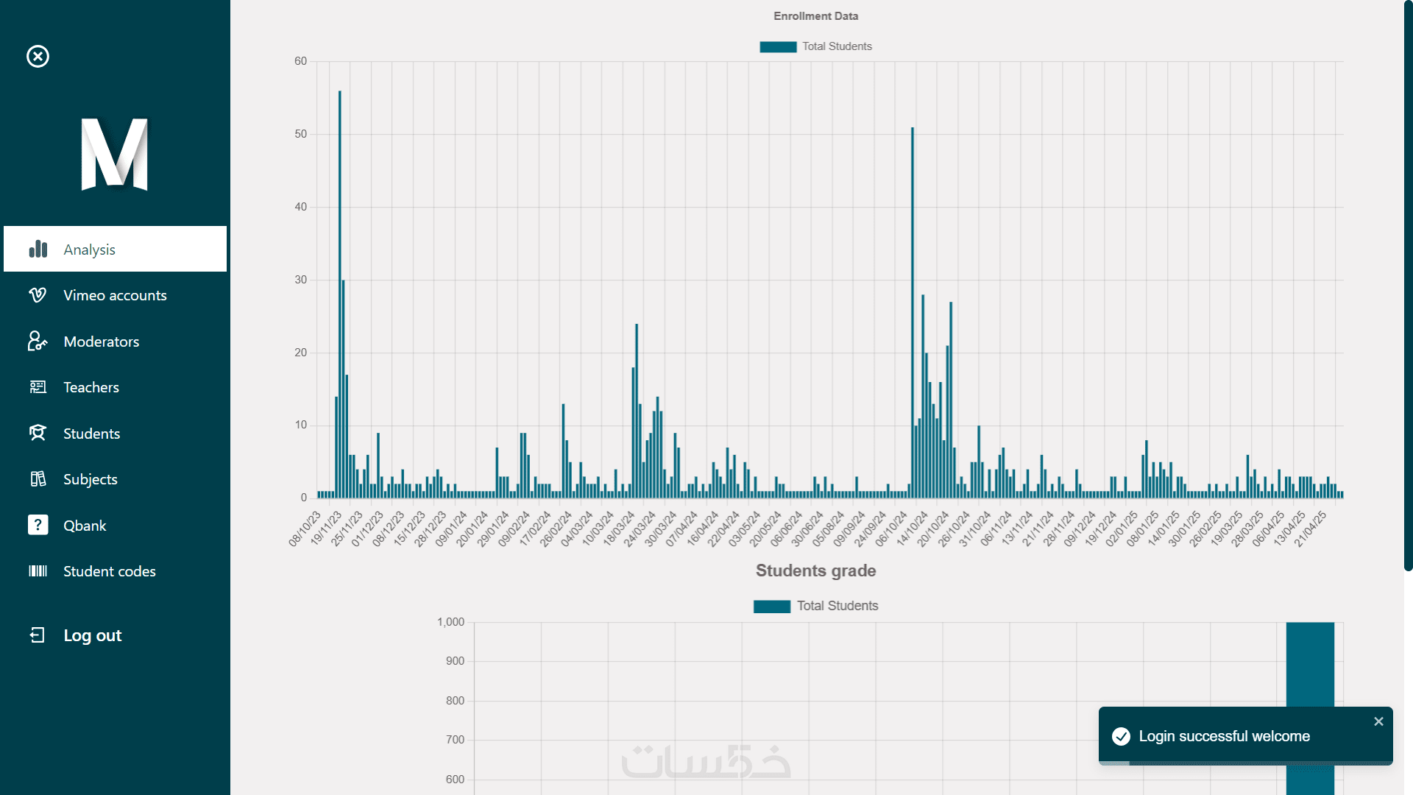Open the Student codes page

point(109,571)
